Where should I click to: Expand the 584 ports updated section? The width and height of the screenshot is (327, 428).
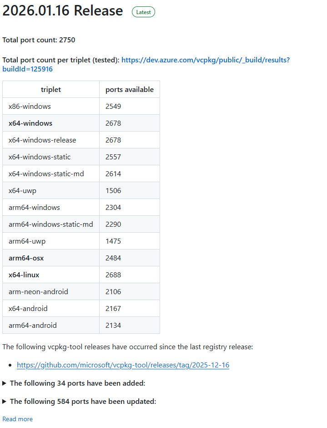[83, 402]
